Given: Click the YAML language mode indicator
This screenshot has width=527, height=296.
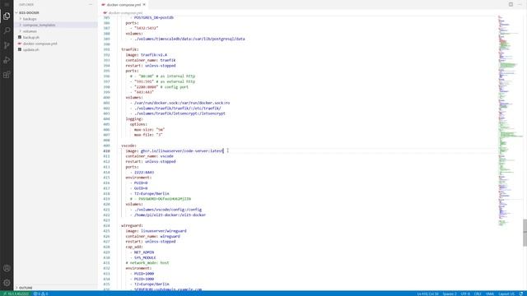Looking at the screenshot, I should coord(490,294).
